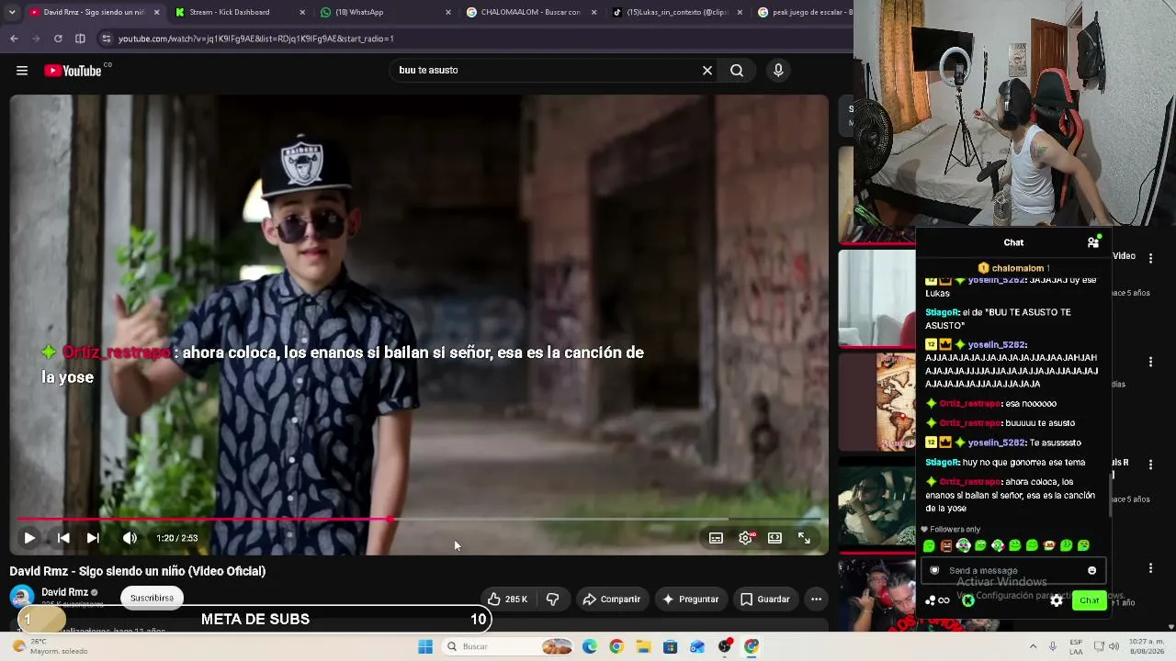Close the Kick Dashboard tab
Screen dimensions: 1176x661
303,12
